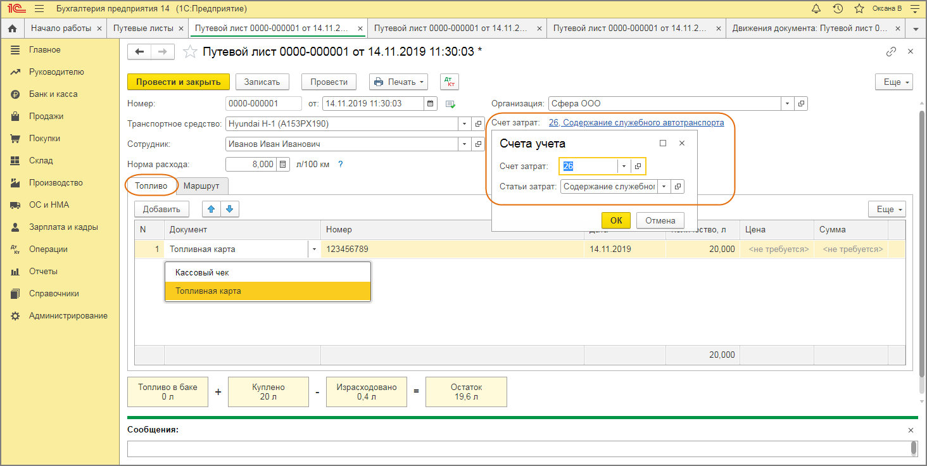Click Провести и закрыть button
The height and width of the screenshot is (466, 927).
179,82
